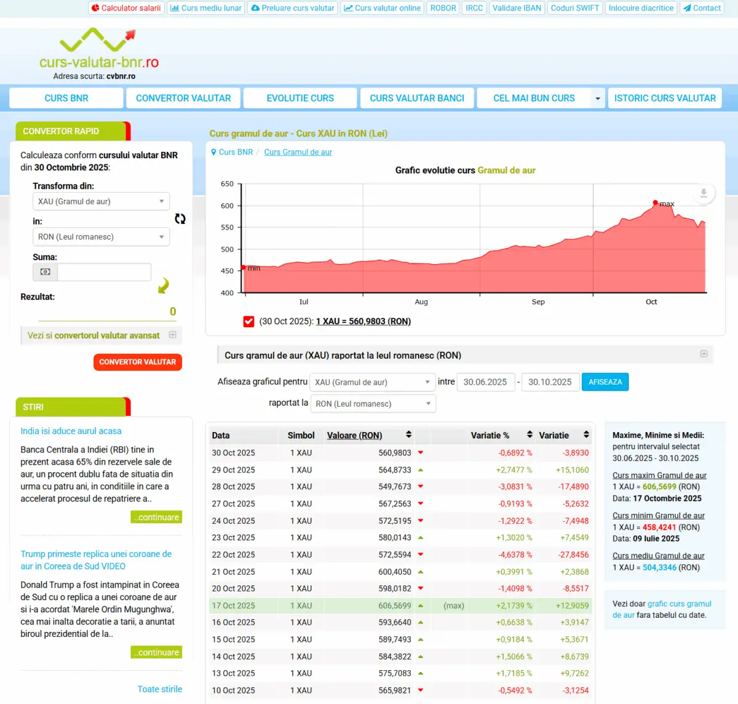Open Curs maxim Gramul de aur link
The image size is (738, 704).
tap(659, 475)
